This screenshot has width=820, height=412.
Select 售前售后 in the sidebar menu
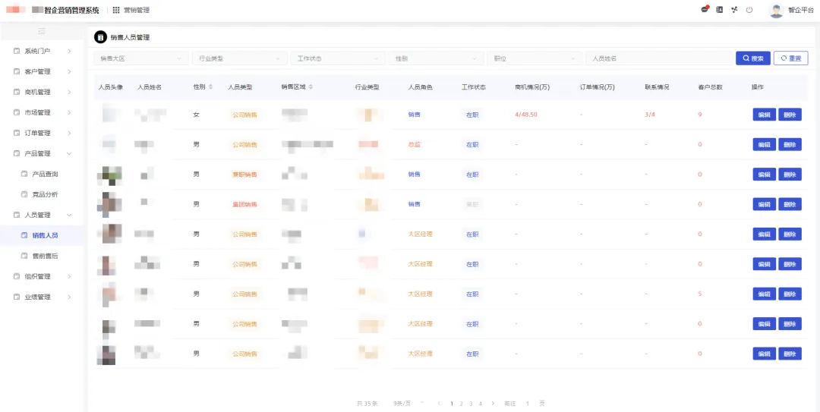(x=45, y=256)
